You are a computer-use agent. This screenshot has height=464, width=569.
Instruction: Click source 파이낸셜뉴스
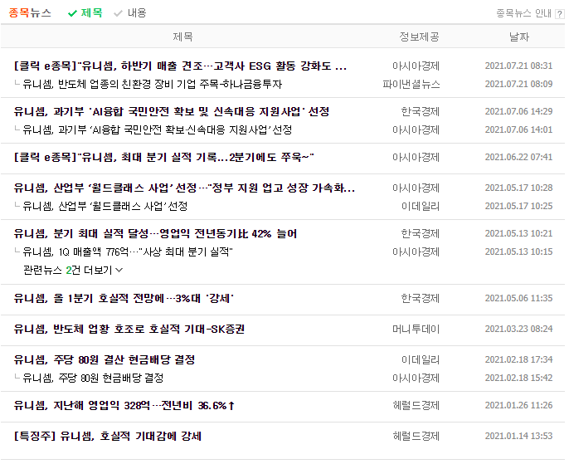pyautogui.click(x=411, y=84)
